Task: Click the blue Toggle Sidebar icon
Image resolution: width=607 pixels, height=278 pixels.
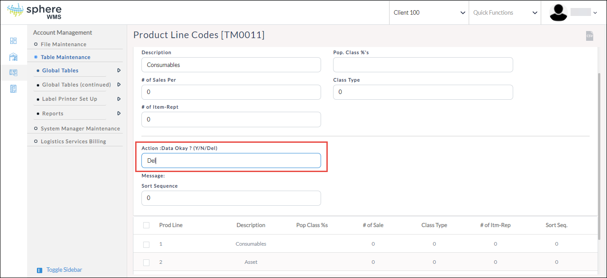Action: (x=40, y=270)
